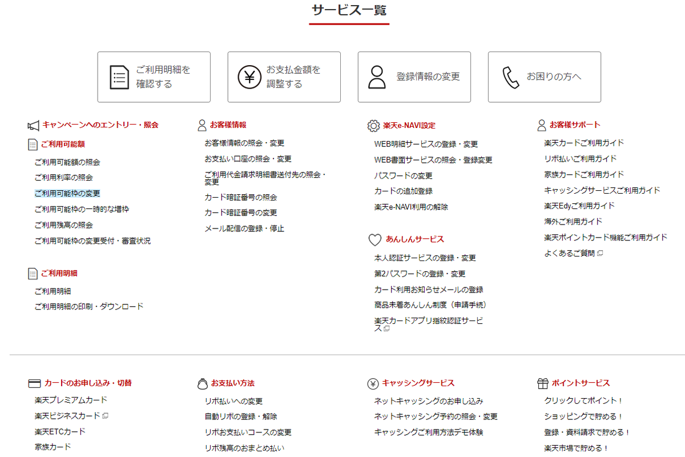Click the gift icon next to ポイントサービス
Viewport: 685px width, 457px height.
(542, 383)
